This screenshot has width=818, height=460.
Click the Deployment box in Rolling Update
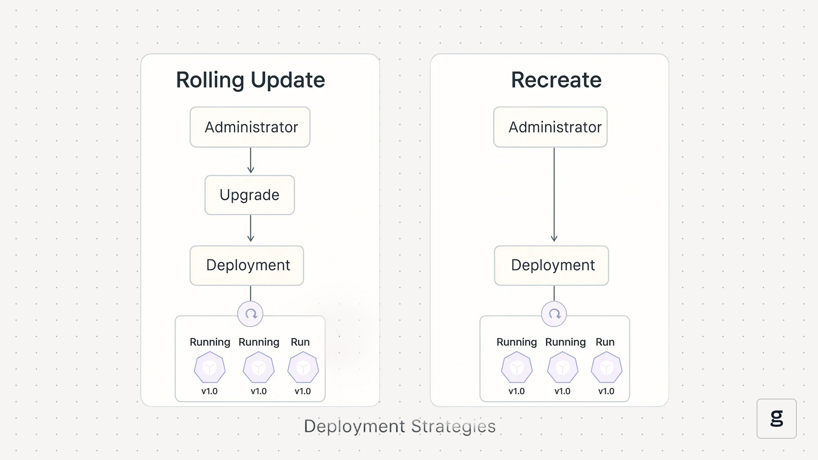coord(247,265)
